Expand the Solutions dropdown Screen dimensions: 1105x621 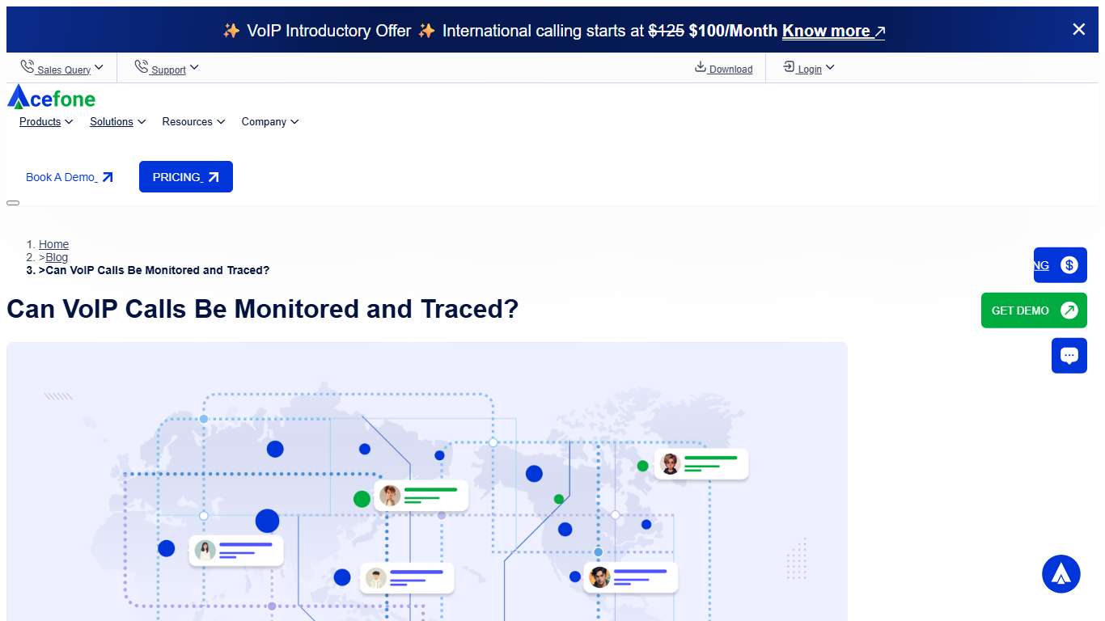pyautogui.click(x=143, y=121)
